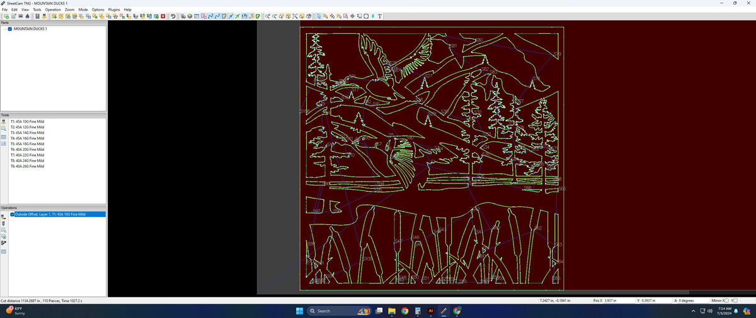756x318 pixels.
Task: Open the Plugins menu
Action: [114, 10]
